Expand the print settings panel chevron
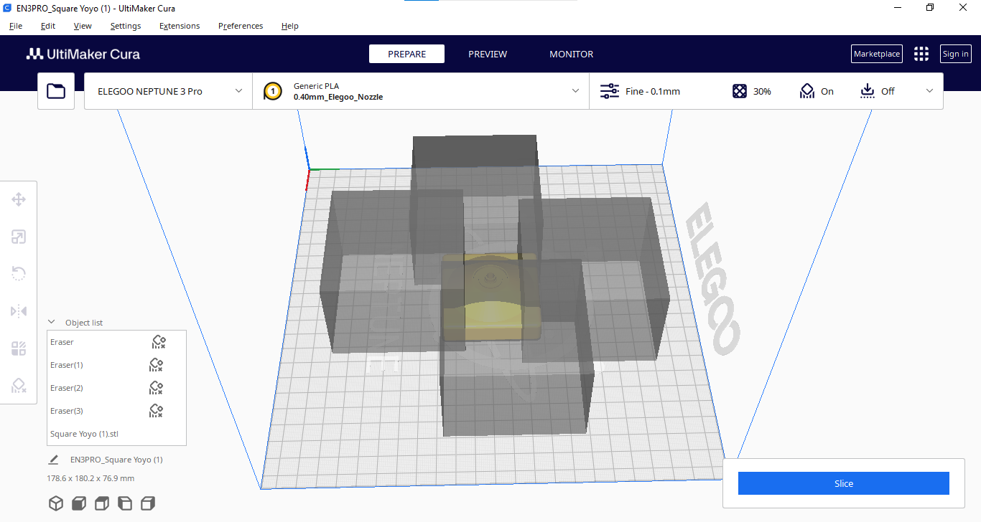 (929, 91)
